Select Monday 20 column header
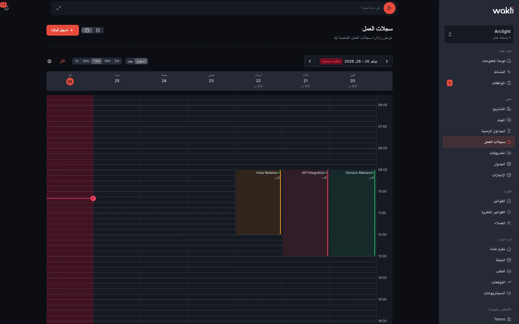The width and height of the screenshot is (519, 324). 352,81
